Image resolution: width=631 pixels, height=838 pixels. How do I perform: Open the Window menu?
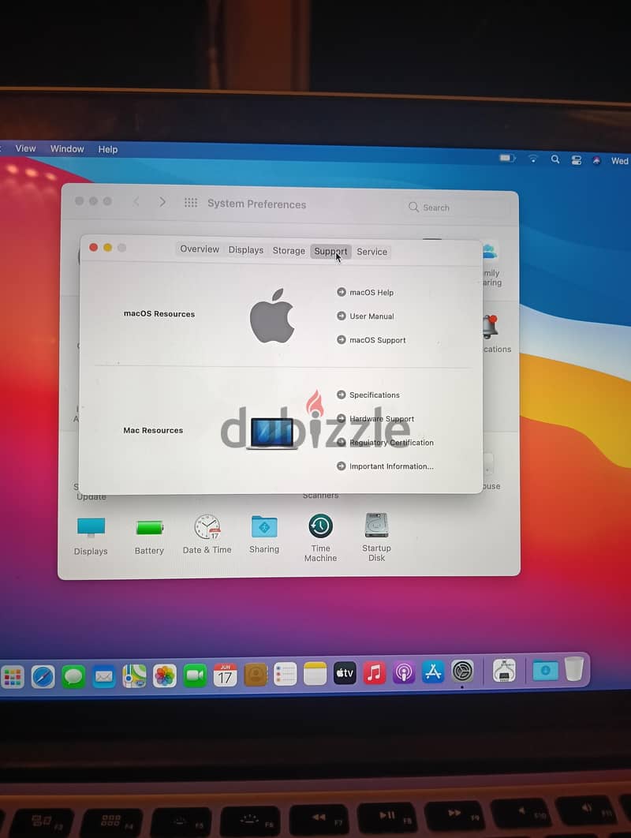67,149
